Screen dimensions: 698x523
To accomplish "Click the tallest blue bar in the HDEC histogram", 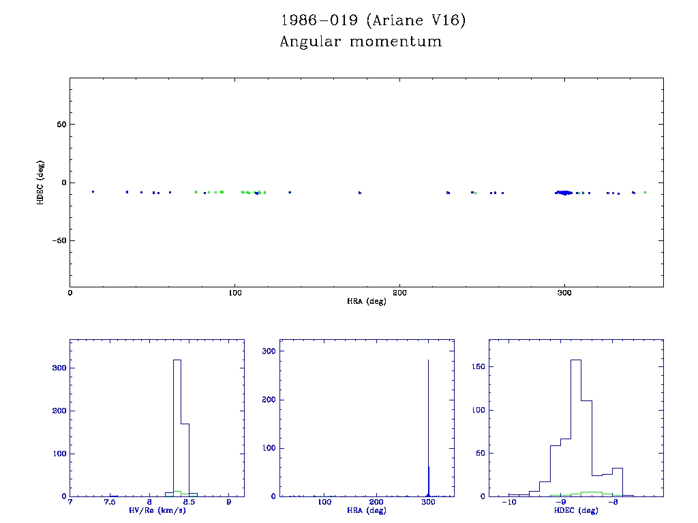I will pos(575,422).
